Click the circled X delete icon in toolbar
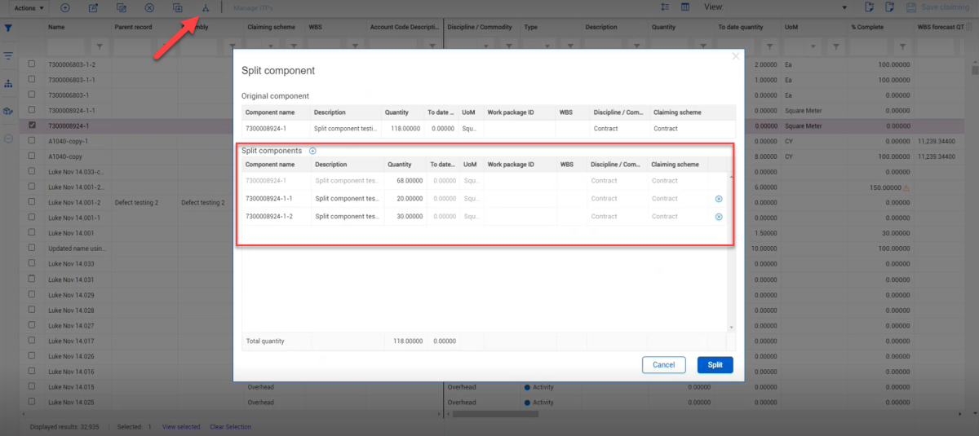This screenshot has width=979, height=436. (148, 7)
